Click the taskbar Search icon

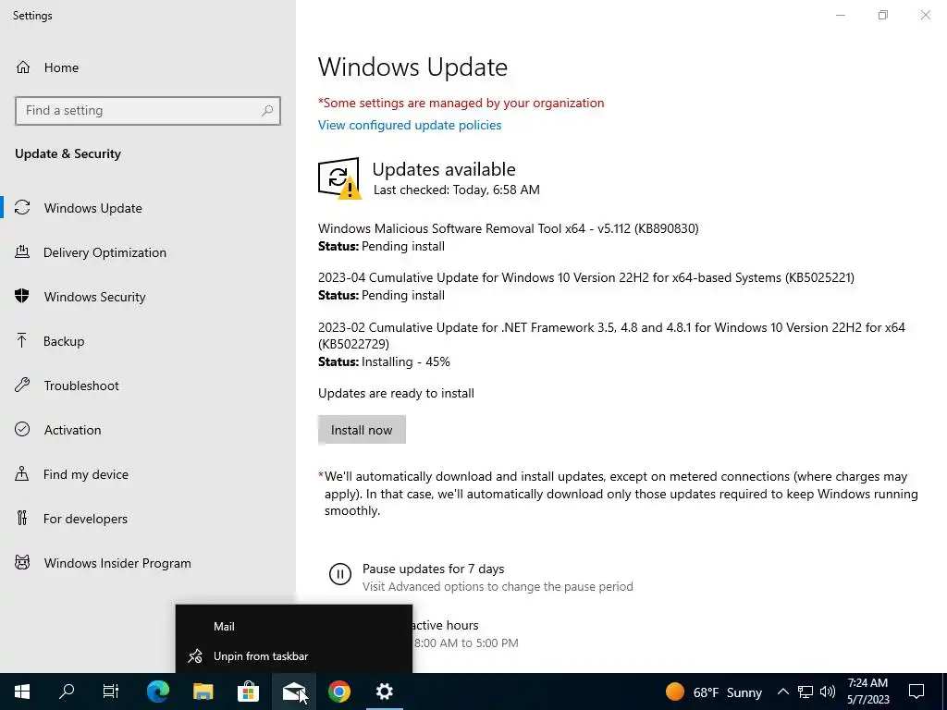(67, 692)
